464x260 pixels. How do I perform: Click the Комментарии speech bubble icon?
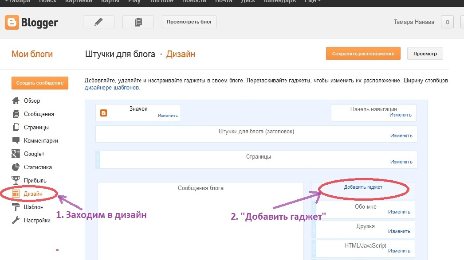16,140
